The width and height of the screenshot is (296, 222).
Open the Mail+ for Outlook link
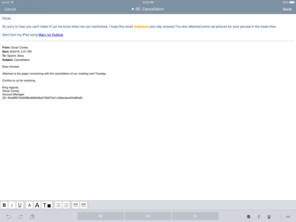click(x=51, y=35)
